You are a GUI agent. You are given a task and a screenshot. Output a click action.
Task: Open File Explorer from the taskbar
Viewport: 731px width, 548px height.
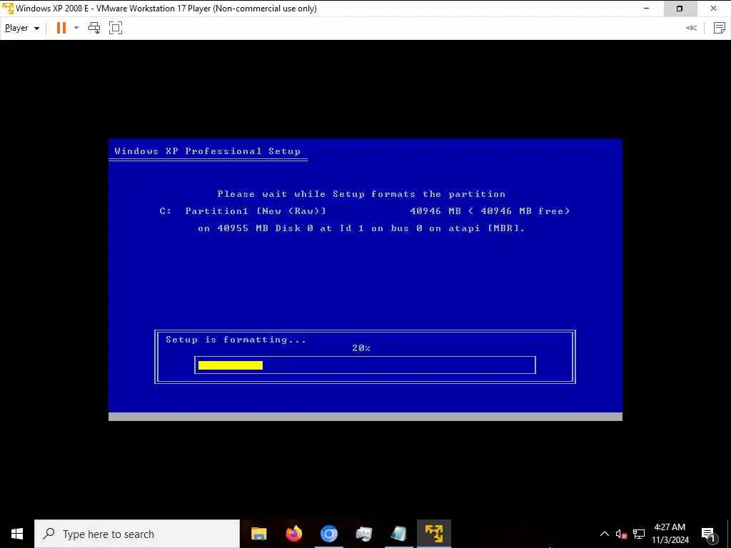coord(258,534)
